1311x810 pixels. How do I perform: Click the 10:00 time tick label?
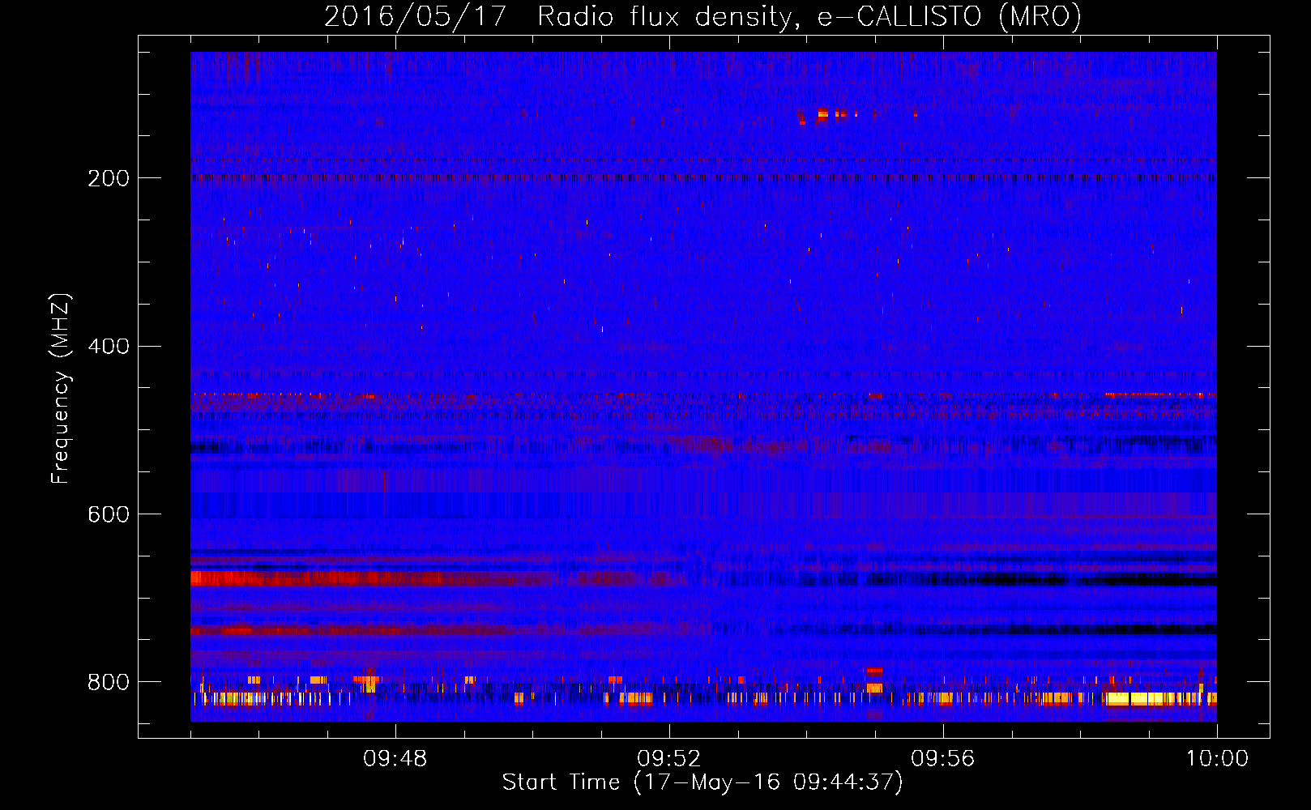(x=1217, y=759)
